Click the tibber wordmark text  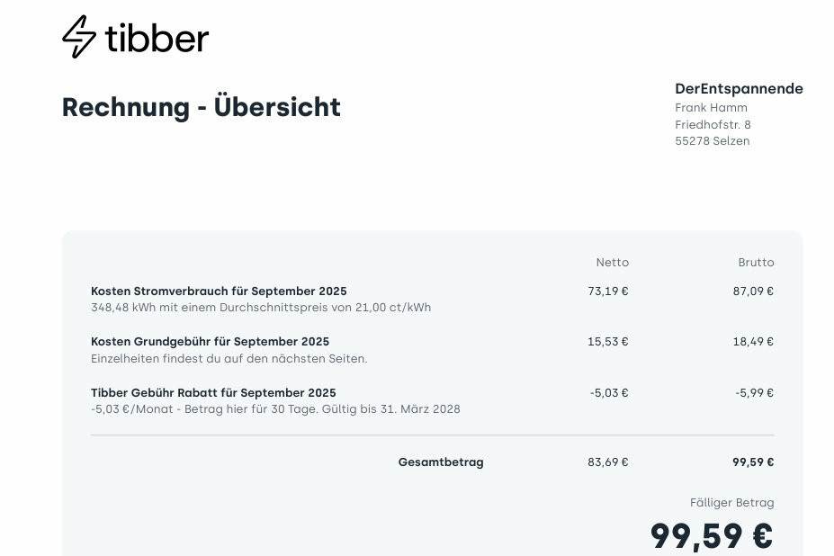click(157, 38)
